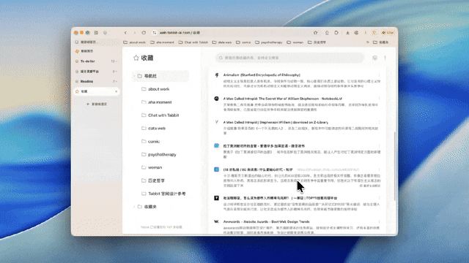Expand the Reading group chevron
469x263 pixels.
coord(116,81)
